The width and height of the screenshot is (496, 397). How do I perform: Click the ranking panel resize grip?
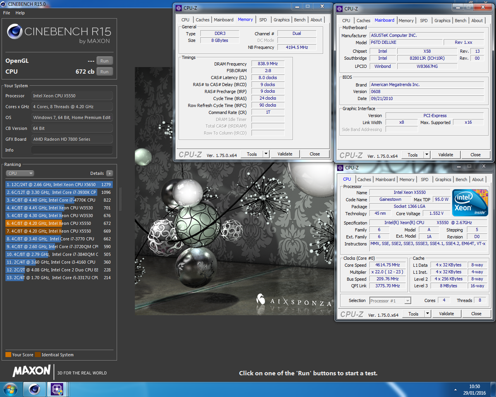120,199
